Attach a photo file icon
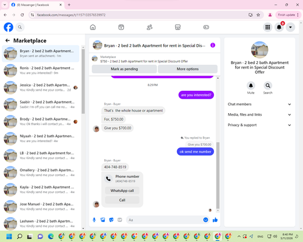 click(x=103, y=220)
